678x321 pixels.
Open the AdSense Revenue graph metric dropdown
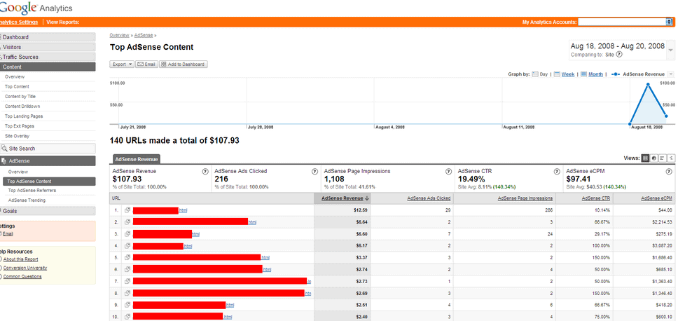click(671, 74)
